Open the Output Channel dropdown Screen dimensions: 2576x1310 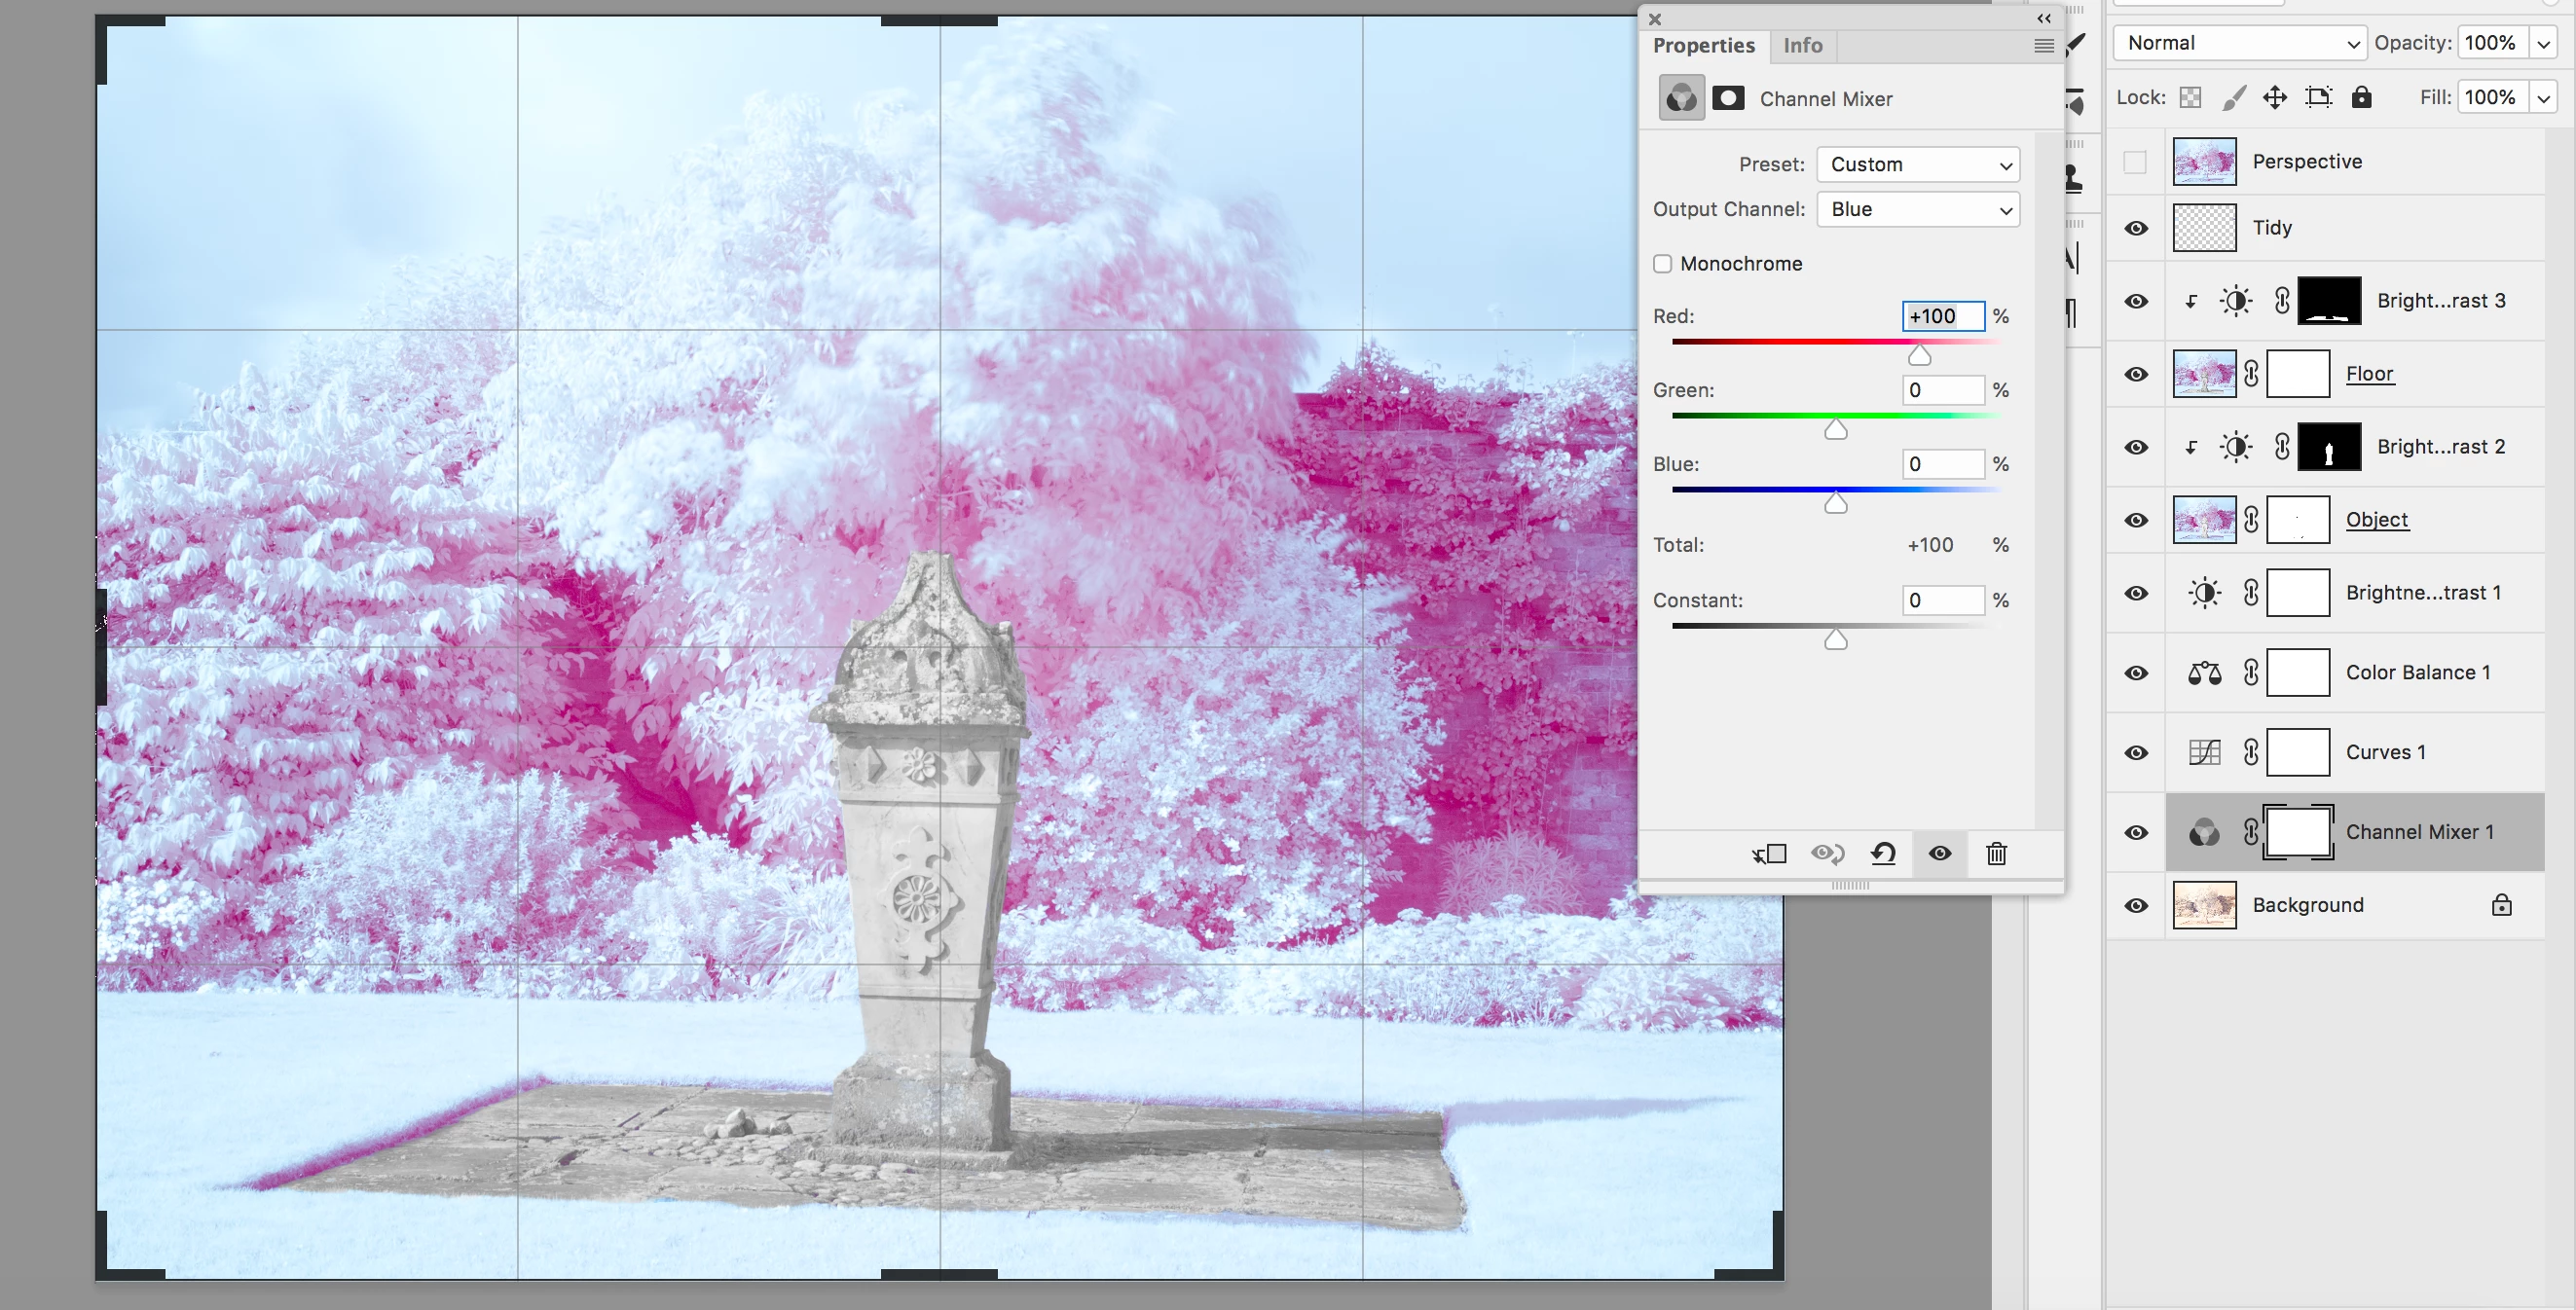1917,209
